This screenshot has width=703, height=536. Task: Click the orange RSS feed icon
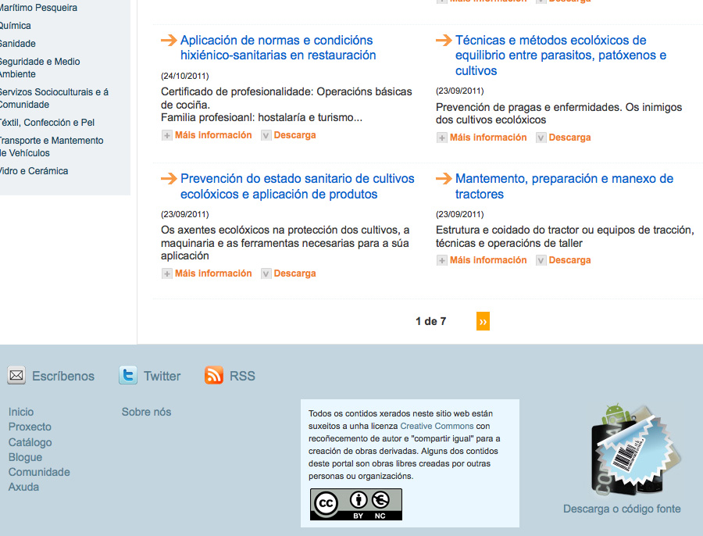(214, 375)
